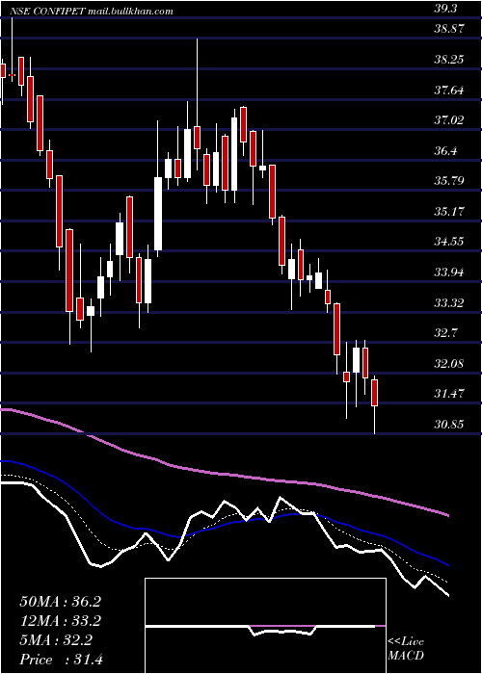Click the 35.79 price axis label
This screenshot has width=482, height=674.
click(449, 181)
